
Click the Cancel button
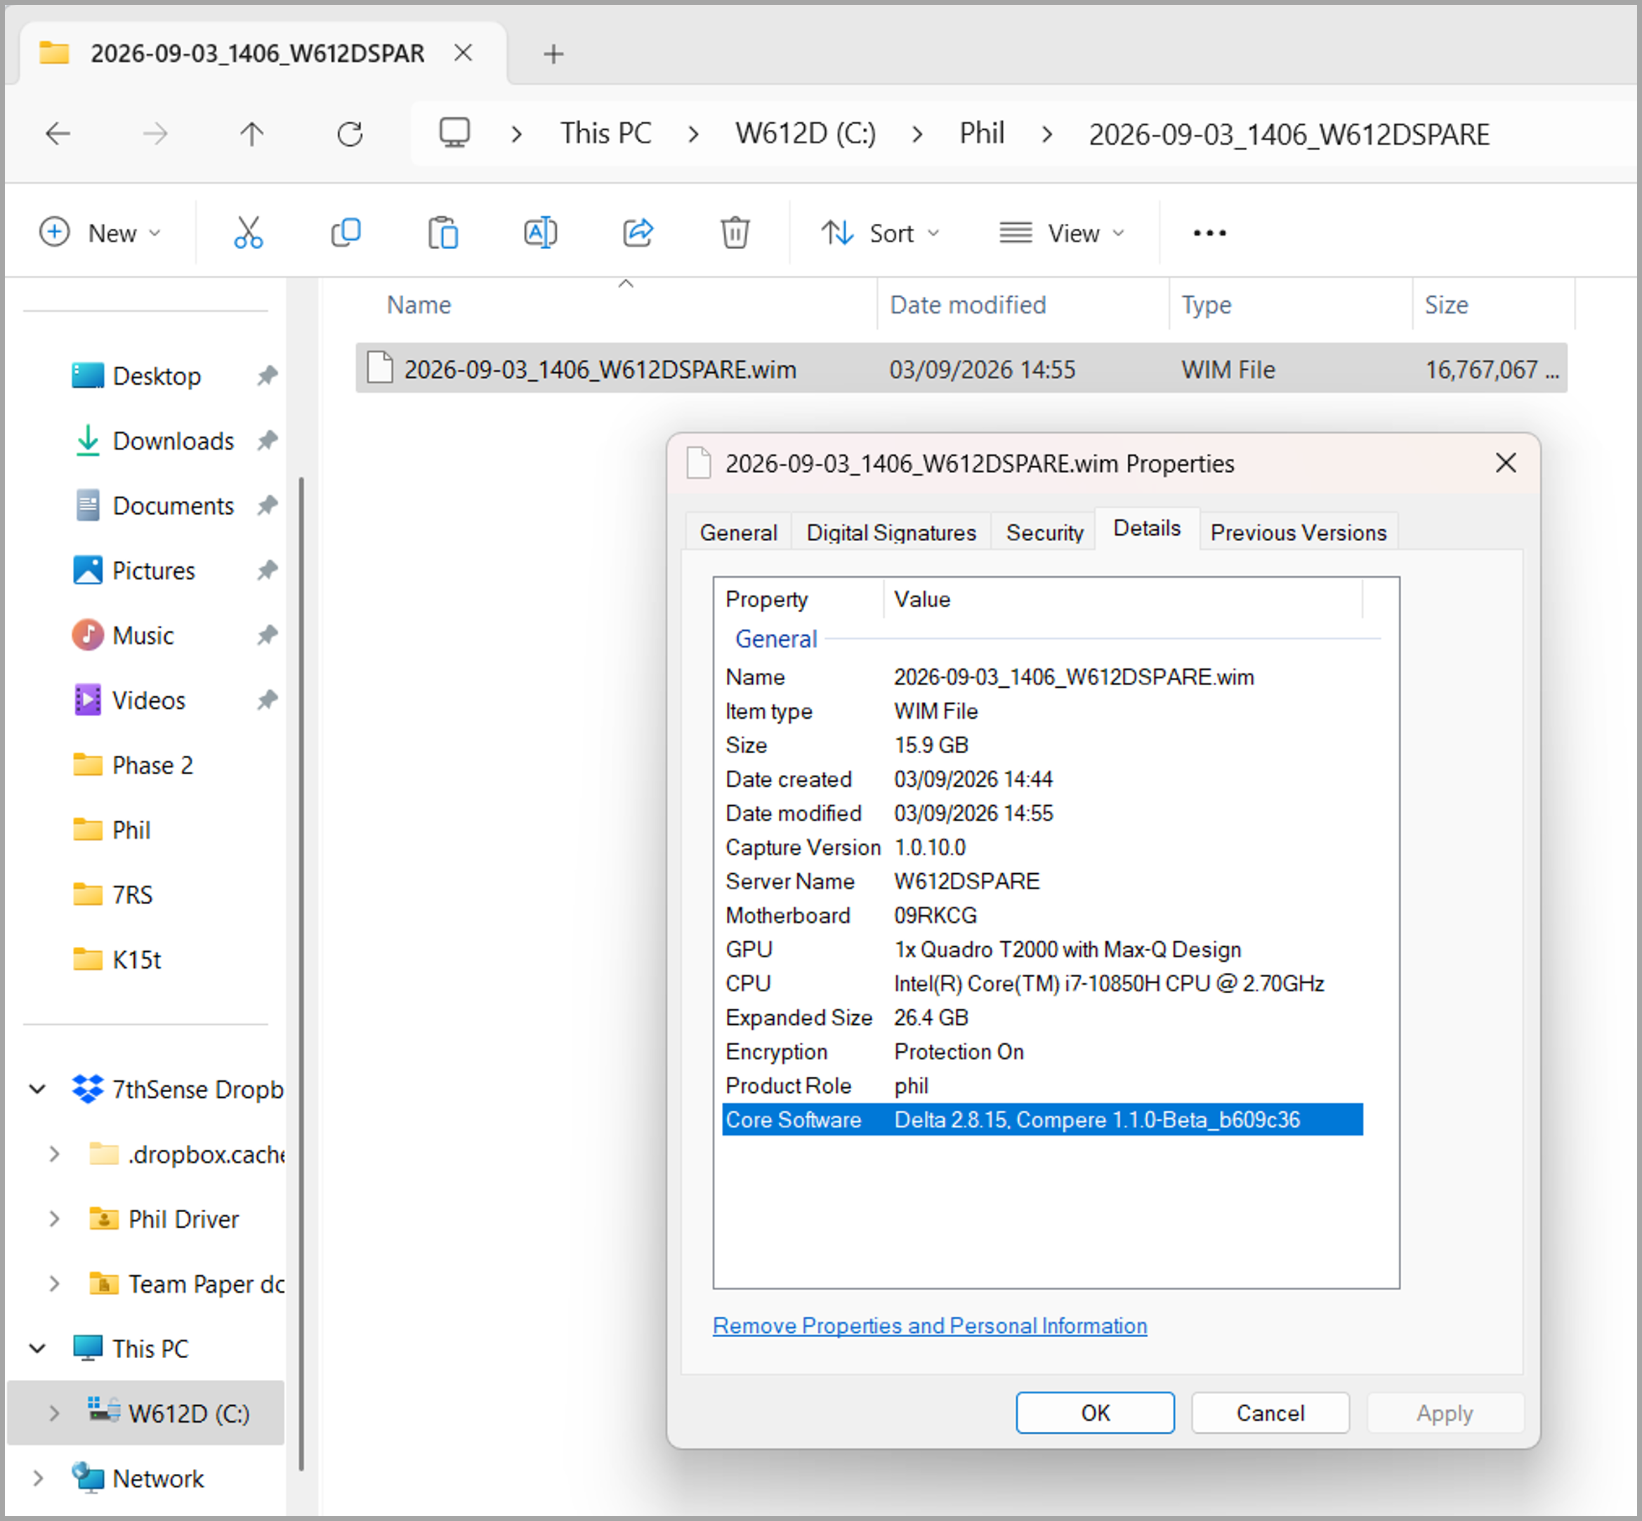(x=1270, y=1413)
